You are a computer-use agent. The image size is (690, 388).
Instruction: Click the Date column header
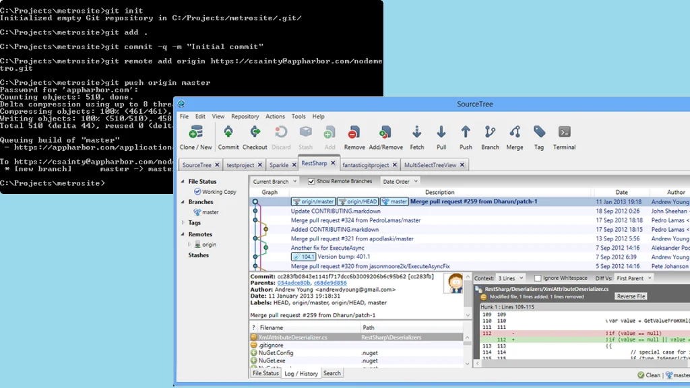pos(621,192)
